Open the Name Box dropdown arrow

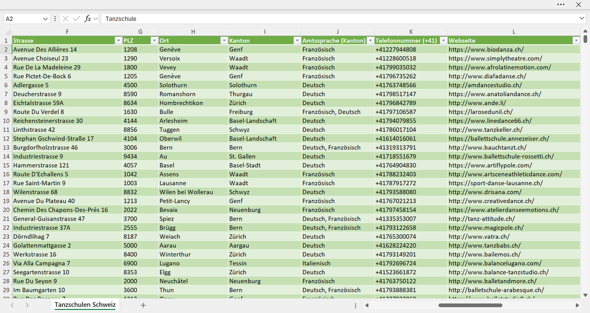45,19
